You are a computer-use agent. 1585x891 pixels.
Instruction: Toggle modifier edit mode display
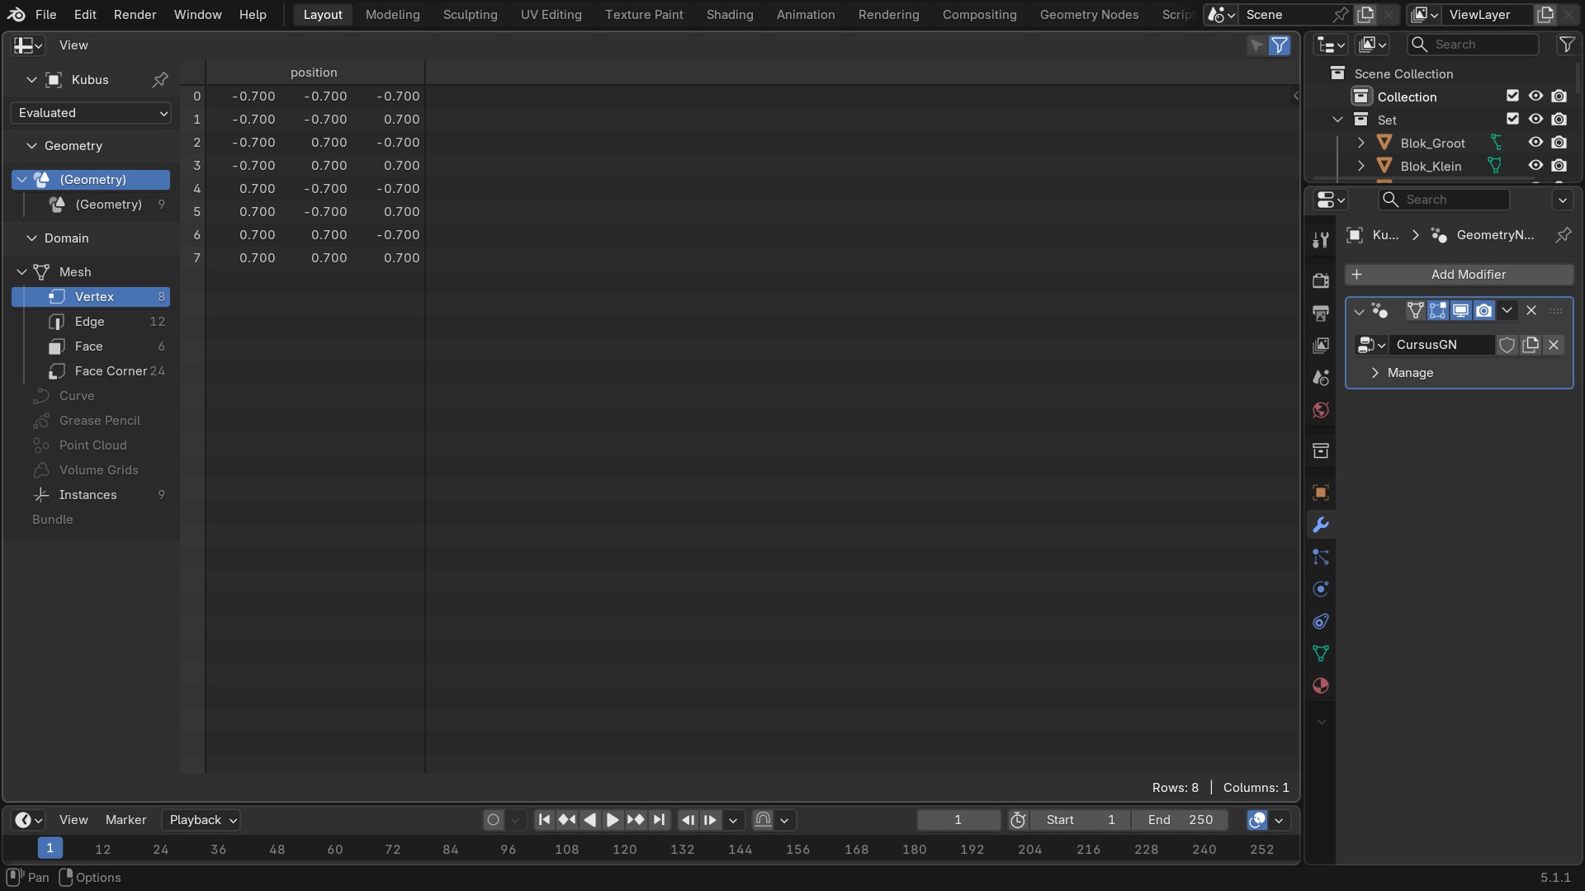1438,311
